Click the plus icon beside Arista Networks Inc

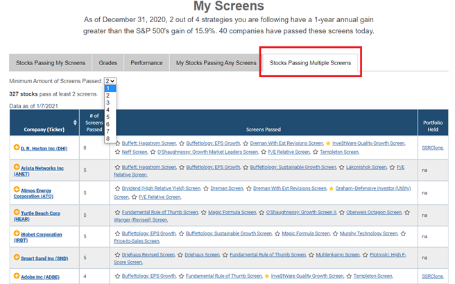click(17, 167)
